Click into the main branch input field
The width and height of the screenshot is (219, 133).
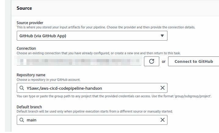click(92, 120)
